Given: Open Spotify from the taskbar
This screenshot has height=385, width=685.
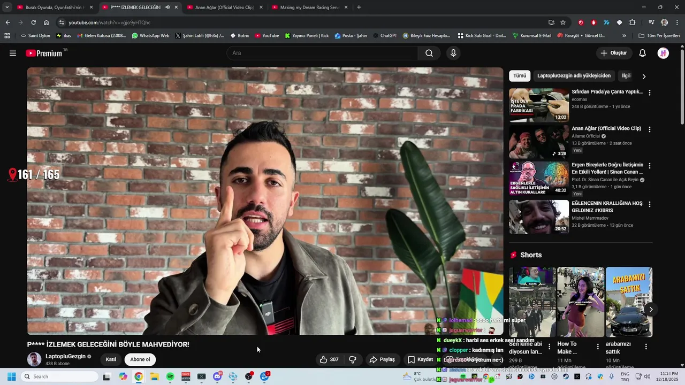Looking at the screenshot, I should pyautogui.click(x=170, y=376).
